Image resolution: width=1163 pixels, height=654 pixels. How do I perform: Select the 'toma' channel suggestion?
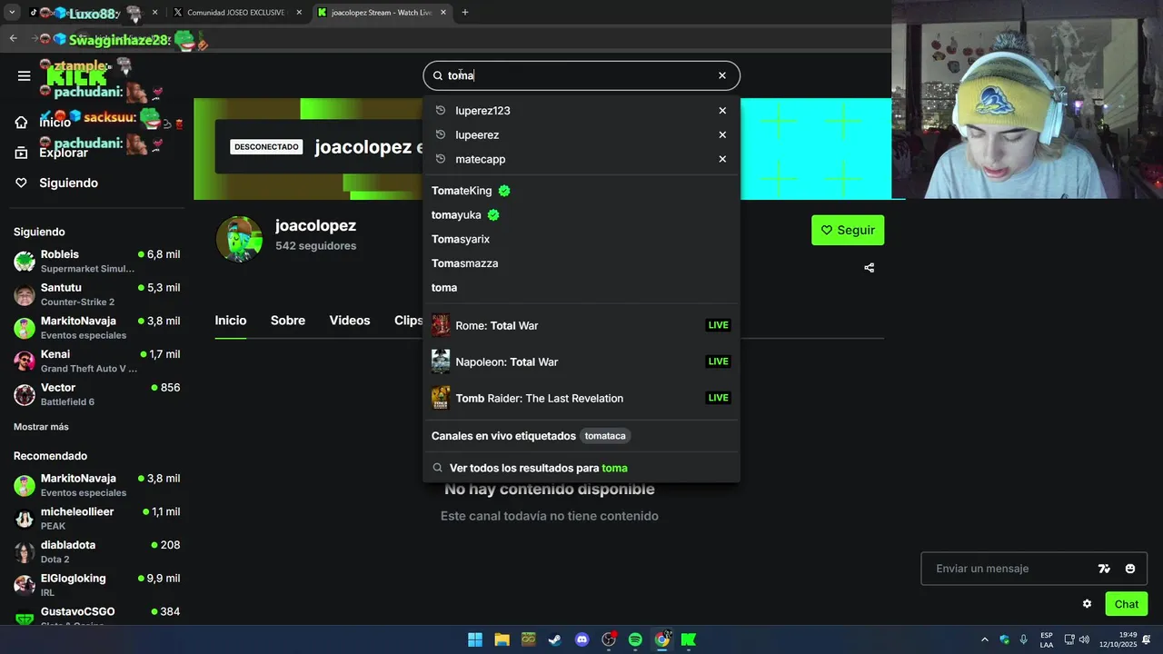581,287
